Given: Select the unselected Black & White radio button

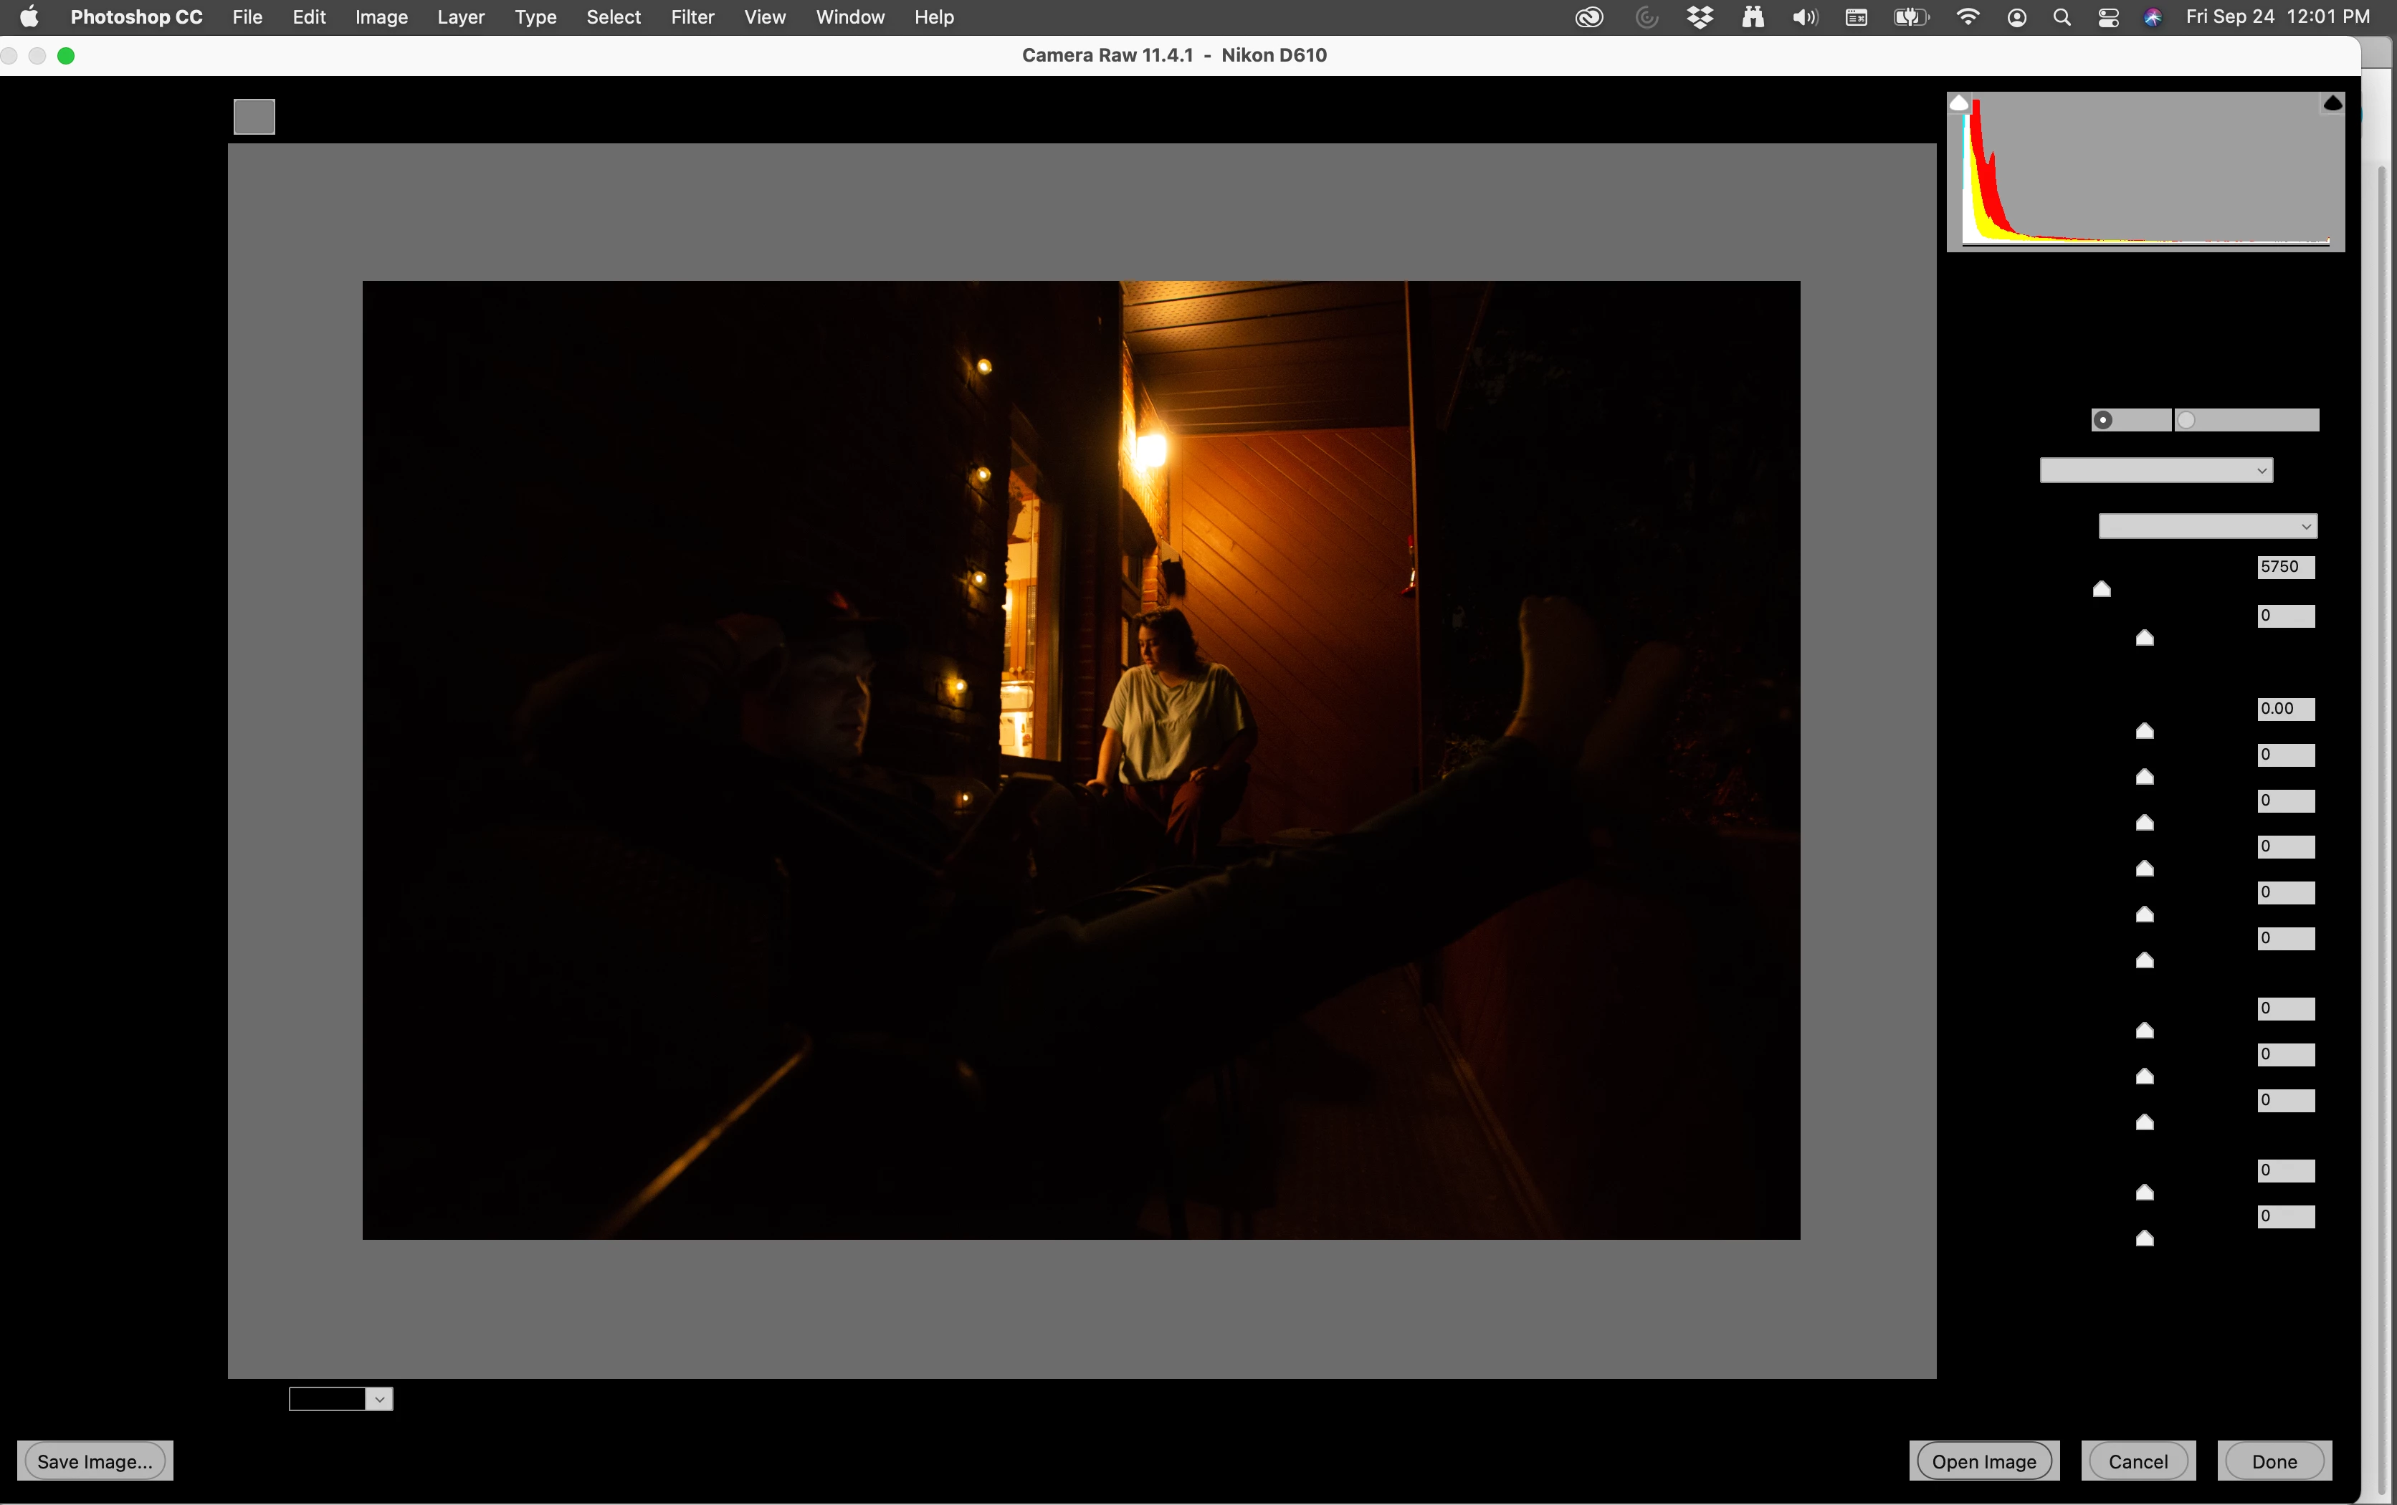Looking at the screenshot, I should (x=2186, y=420).
